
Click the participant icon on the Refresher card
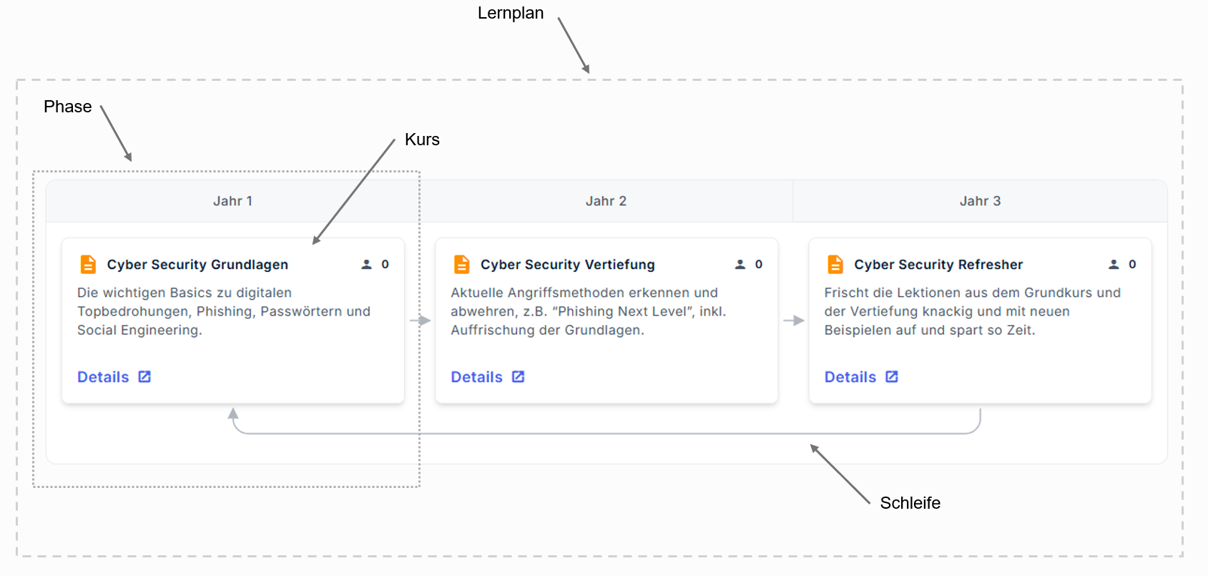click(1114, 265)
